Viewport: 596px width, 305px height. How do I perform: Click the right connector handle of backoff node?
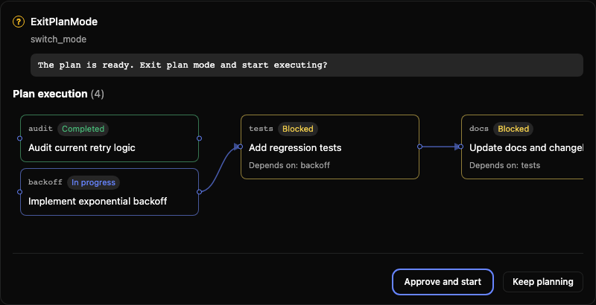click(199, 192)
